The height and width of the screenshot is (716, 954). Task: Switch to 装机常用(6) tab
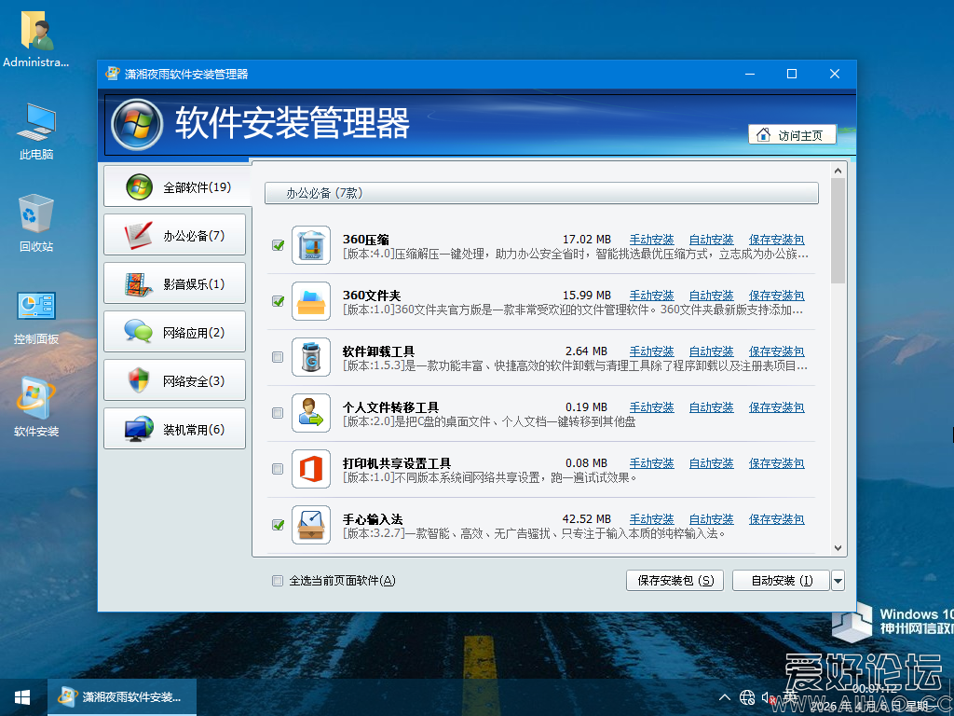point(174,429)
